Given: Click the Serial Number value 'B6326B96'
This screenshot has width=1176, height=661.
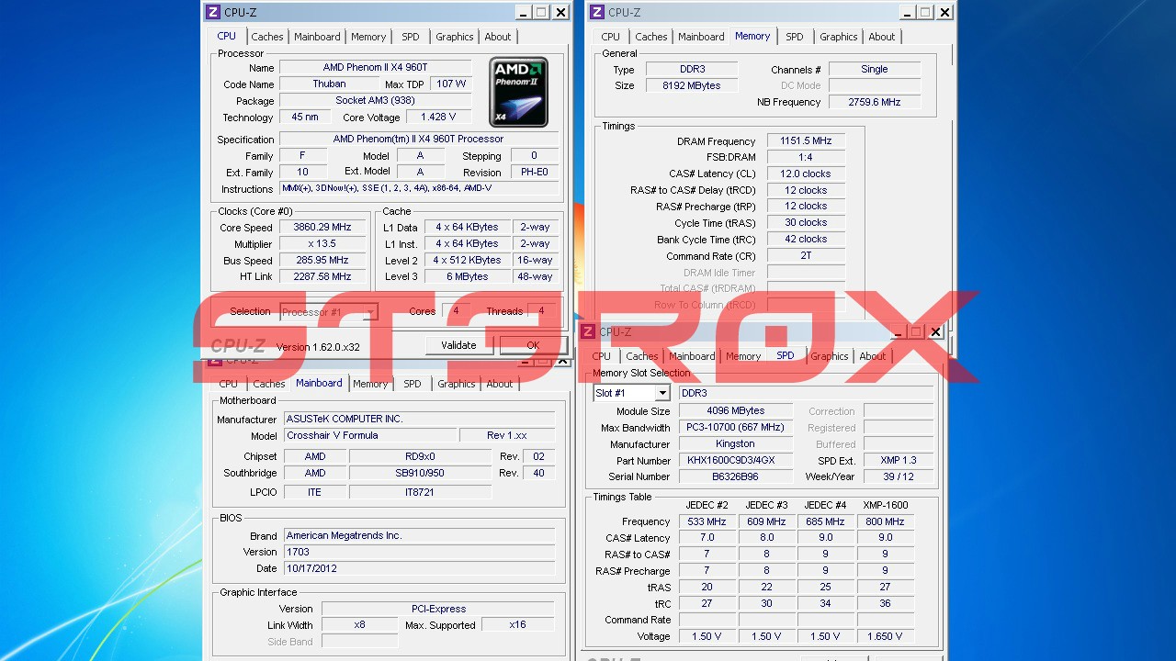Looking at the screenshot, I should point(736,476).
